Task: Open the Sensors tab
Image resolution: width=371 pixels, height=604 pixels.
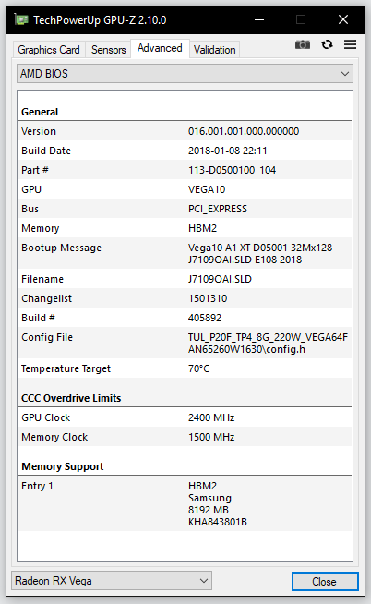Action: 109,50
